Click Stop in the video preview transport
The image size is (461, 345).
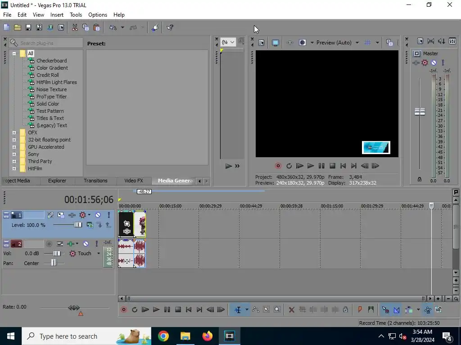point(332,166)
